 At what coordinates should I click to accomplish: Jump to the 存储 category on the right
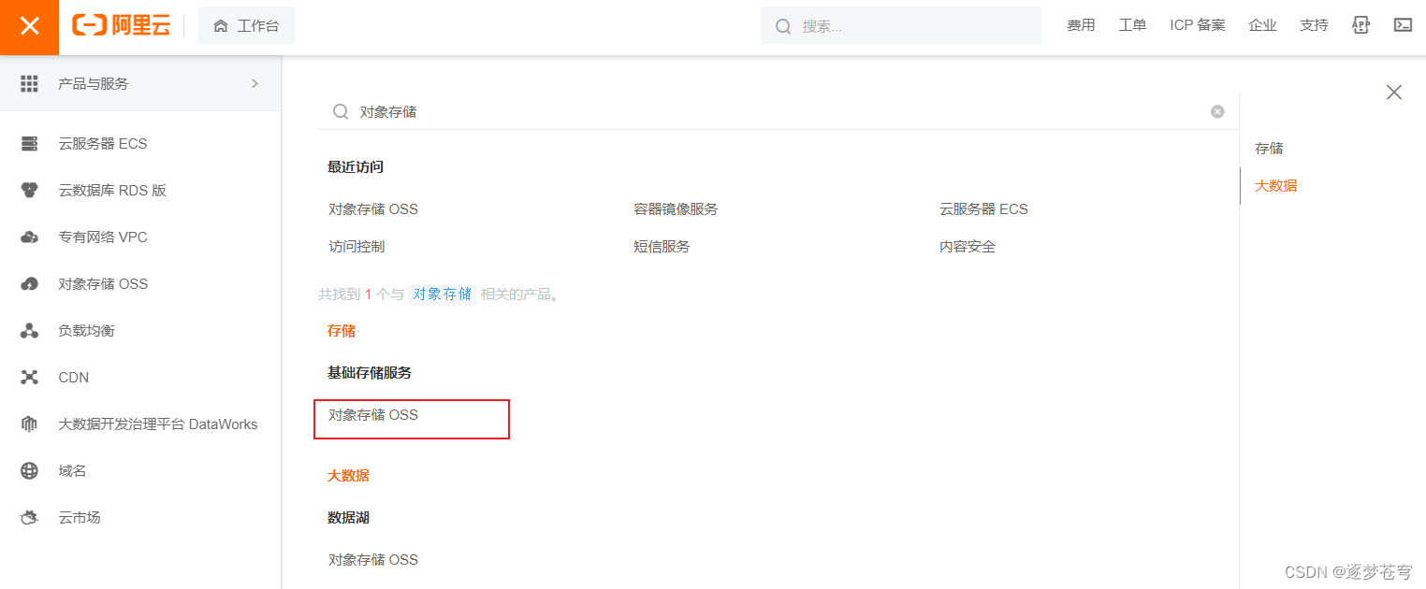[x=1269, y=149]
